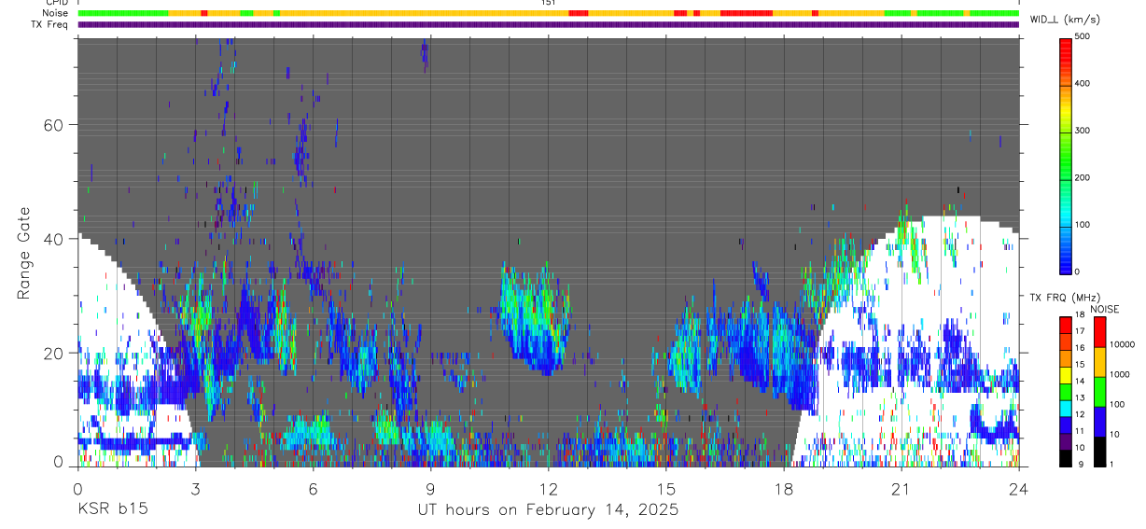Click the blue swatch in the NOISE legend
The width and height of the screenshot is (1146, 529).
click(1099, 422)
